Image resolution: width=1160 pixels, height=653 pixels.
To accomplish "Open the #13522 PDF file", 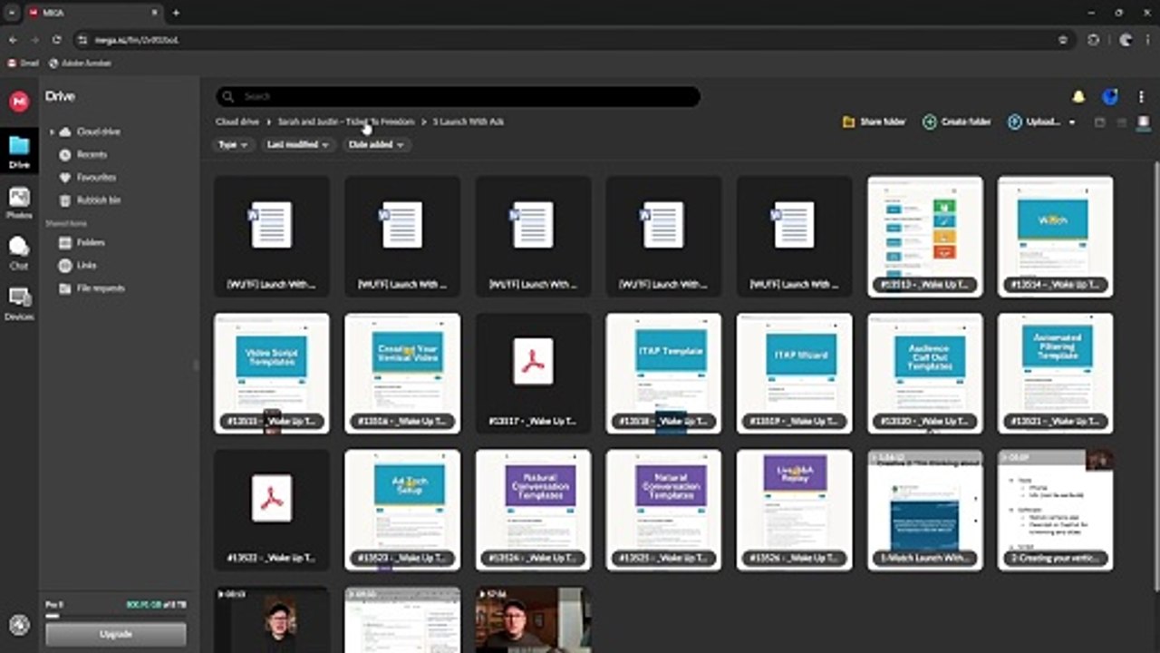I will coord(272,510).
